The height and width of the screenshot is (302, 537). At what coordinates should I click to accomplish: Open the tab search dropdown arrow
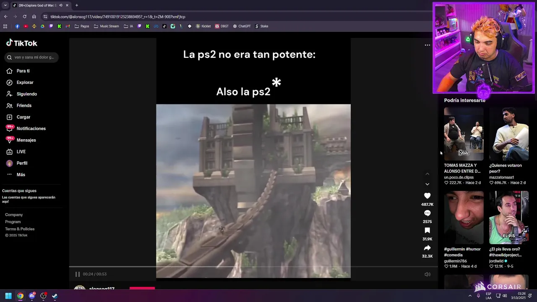(5, 5)
